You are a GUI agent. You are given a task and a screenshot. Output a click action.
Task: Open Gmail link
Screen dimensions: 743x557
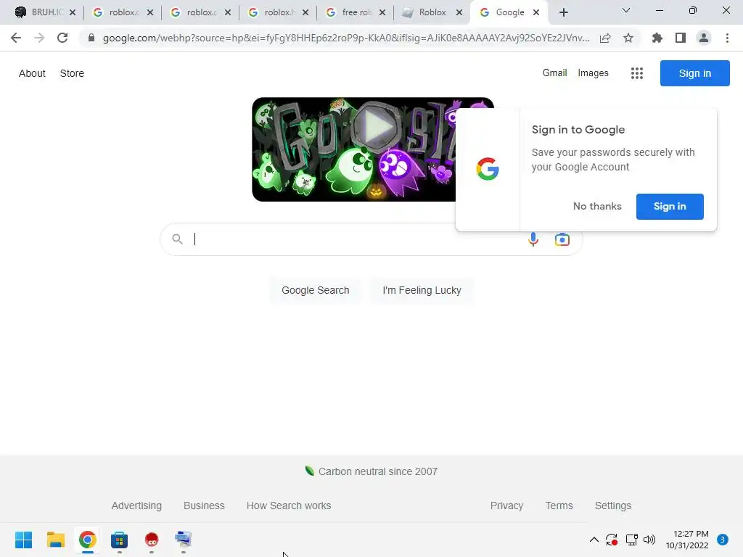click(x=554, y=73)
